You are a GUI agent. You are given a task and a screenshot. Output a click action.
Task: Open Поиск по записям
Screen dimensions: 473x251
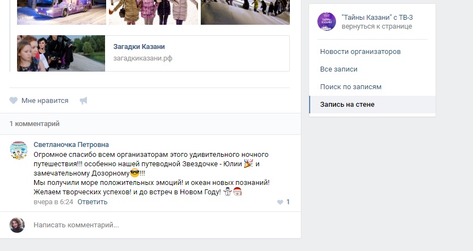coord(350,86)
